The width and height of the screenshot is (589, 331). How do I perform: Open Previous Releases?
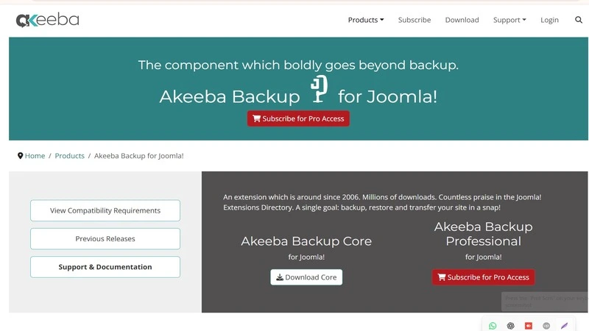(x=105, y=238)
